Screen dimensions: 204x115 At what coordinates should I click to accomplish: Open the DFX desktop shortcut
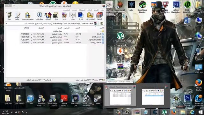tap(154, 6)
